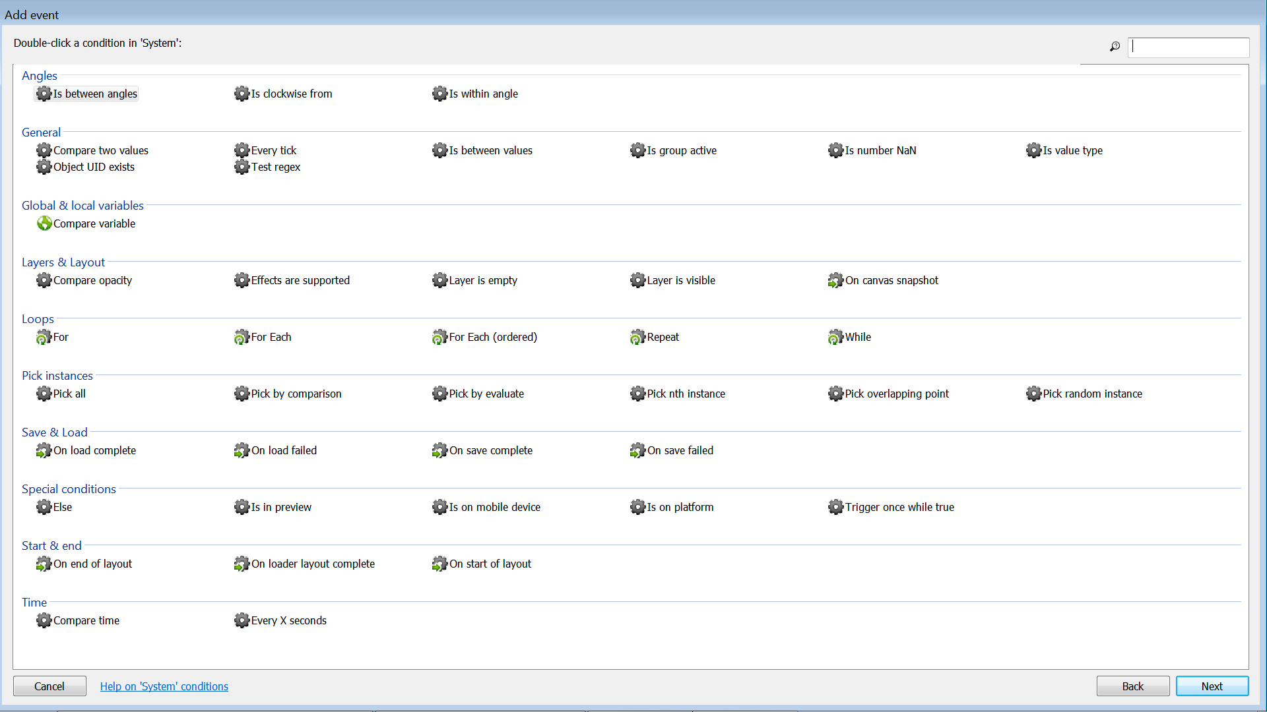Choose the 'Is value type' icon
This screenshot has height=712, width=1267.
pos(1033,150)
